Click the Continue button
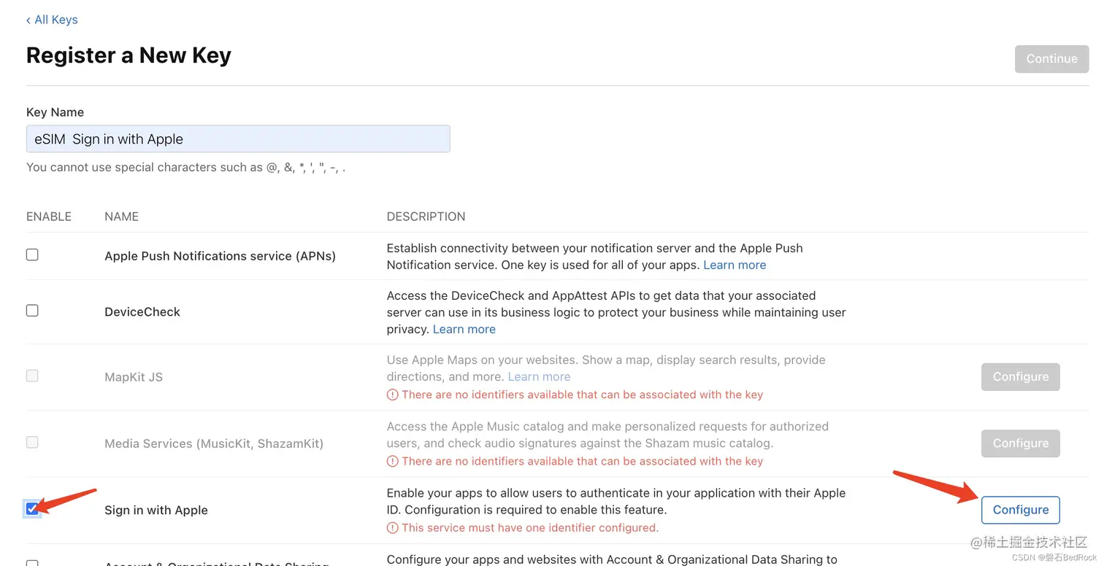Image resolution: width=1104 pixels, height=566 pixels. (1051, 58)
